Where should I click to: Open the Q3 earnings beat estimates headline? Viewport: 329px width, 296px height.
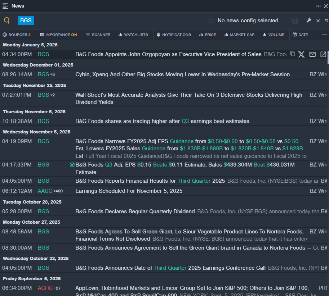click(163, 121)
